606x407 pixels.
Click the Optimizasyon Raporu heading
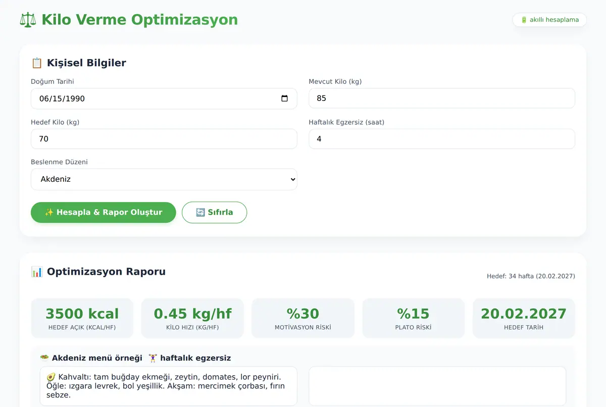pyautogui.click(x=106, y=272)
